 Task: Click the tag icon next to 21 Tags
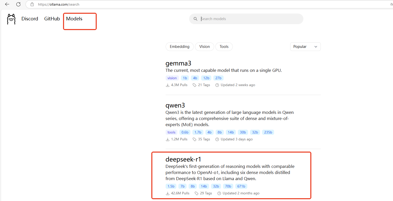click(x=194, y=85)
